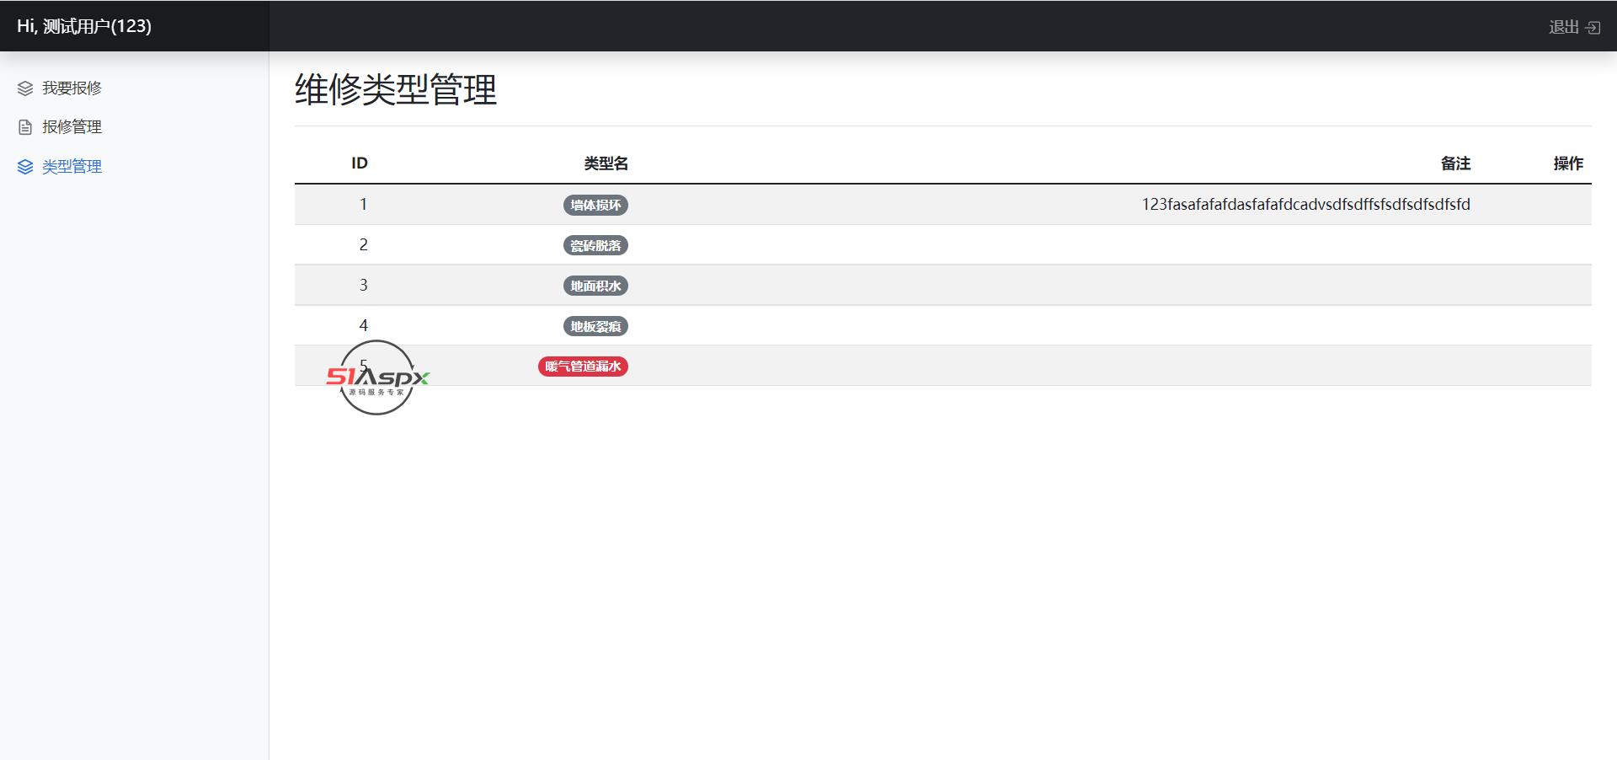Click the remark starting with 123fasafafaf

1306,204
